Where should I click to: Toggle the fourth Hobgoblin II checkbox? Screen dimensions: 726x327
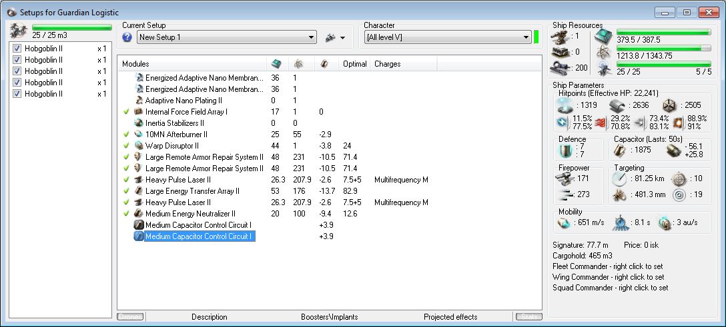coord(17,82)
